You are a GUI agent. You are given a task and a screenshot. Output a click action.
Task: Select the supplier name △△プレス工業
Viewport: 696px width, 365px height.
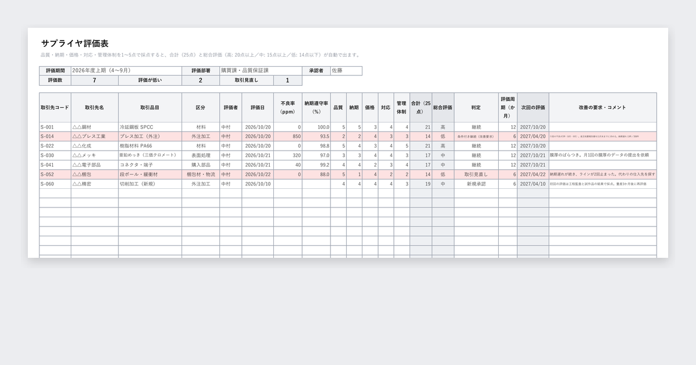[x=95, y=137]
